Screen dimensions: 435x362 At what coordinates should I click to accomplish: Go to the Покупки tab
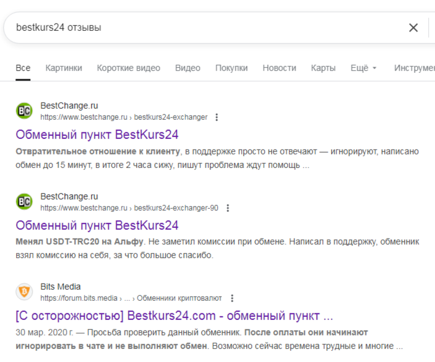click(x=231, y=68)
